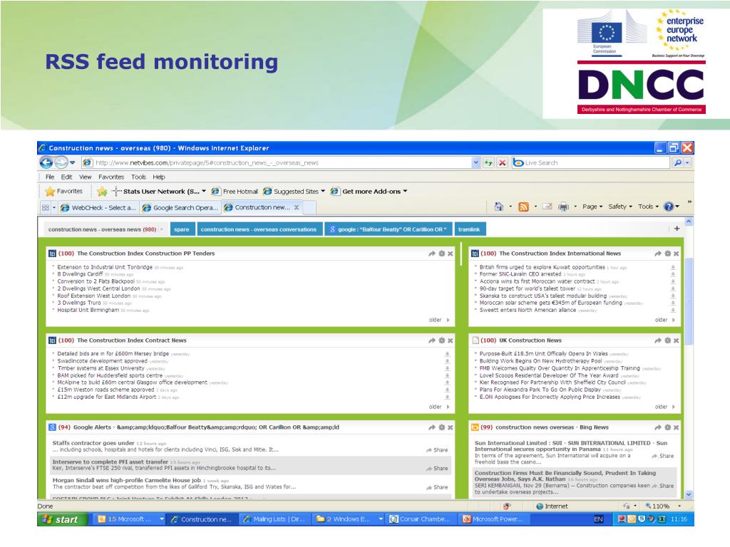The height and width of the screenshot is (547, 730).
Task: Open settings gear of Construction PP Tenders widget
Action: (441, 254)
